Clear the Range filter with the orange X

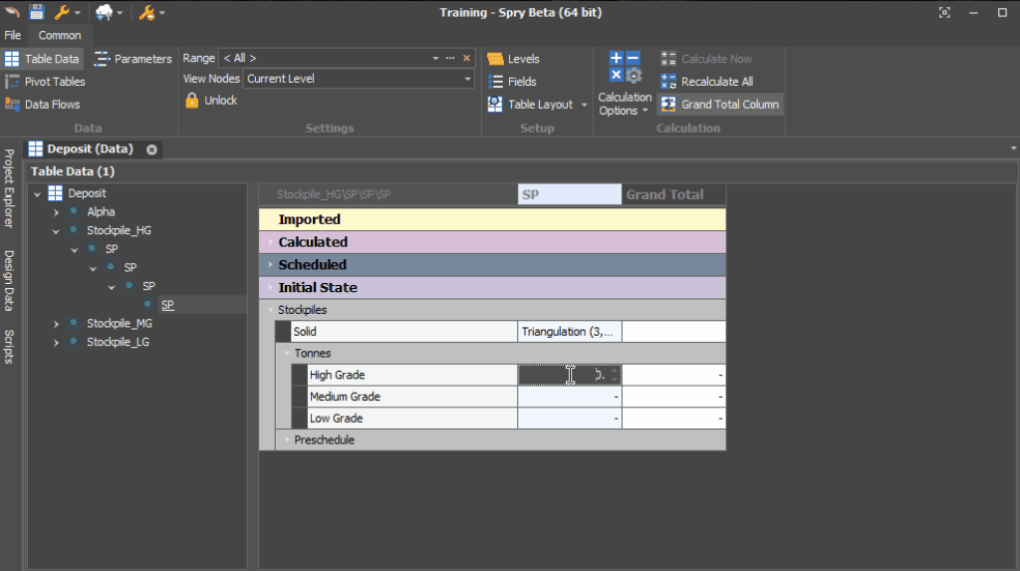pyautogui.click(x=466, y=59)
